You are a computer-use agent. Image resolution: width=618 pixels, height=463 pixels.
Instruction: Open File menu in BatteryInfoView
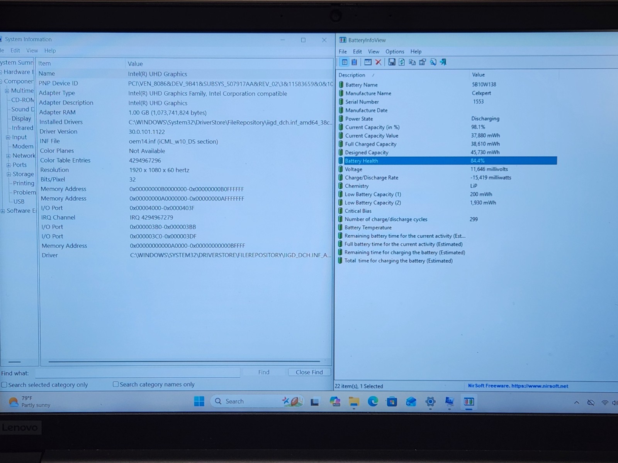tap(343, 51)
